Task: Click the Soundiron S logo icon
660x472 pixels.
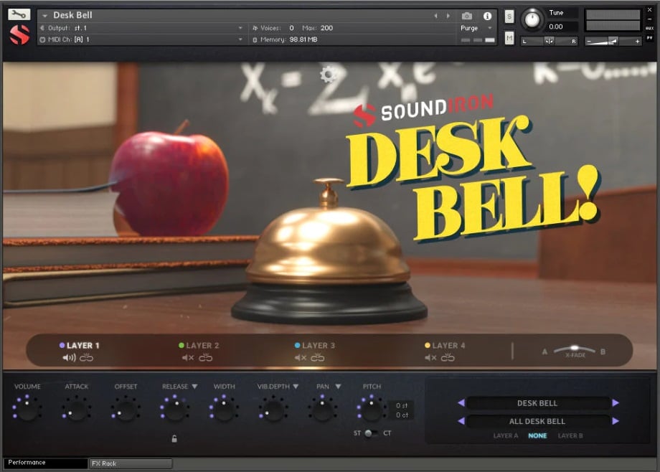Action: (x=19, y=34)
